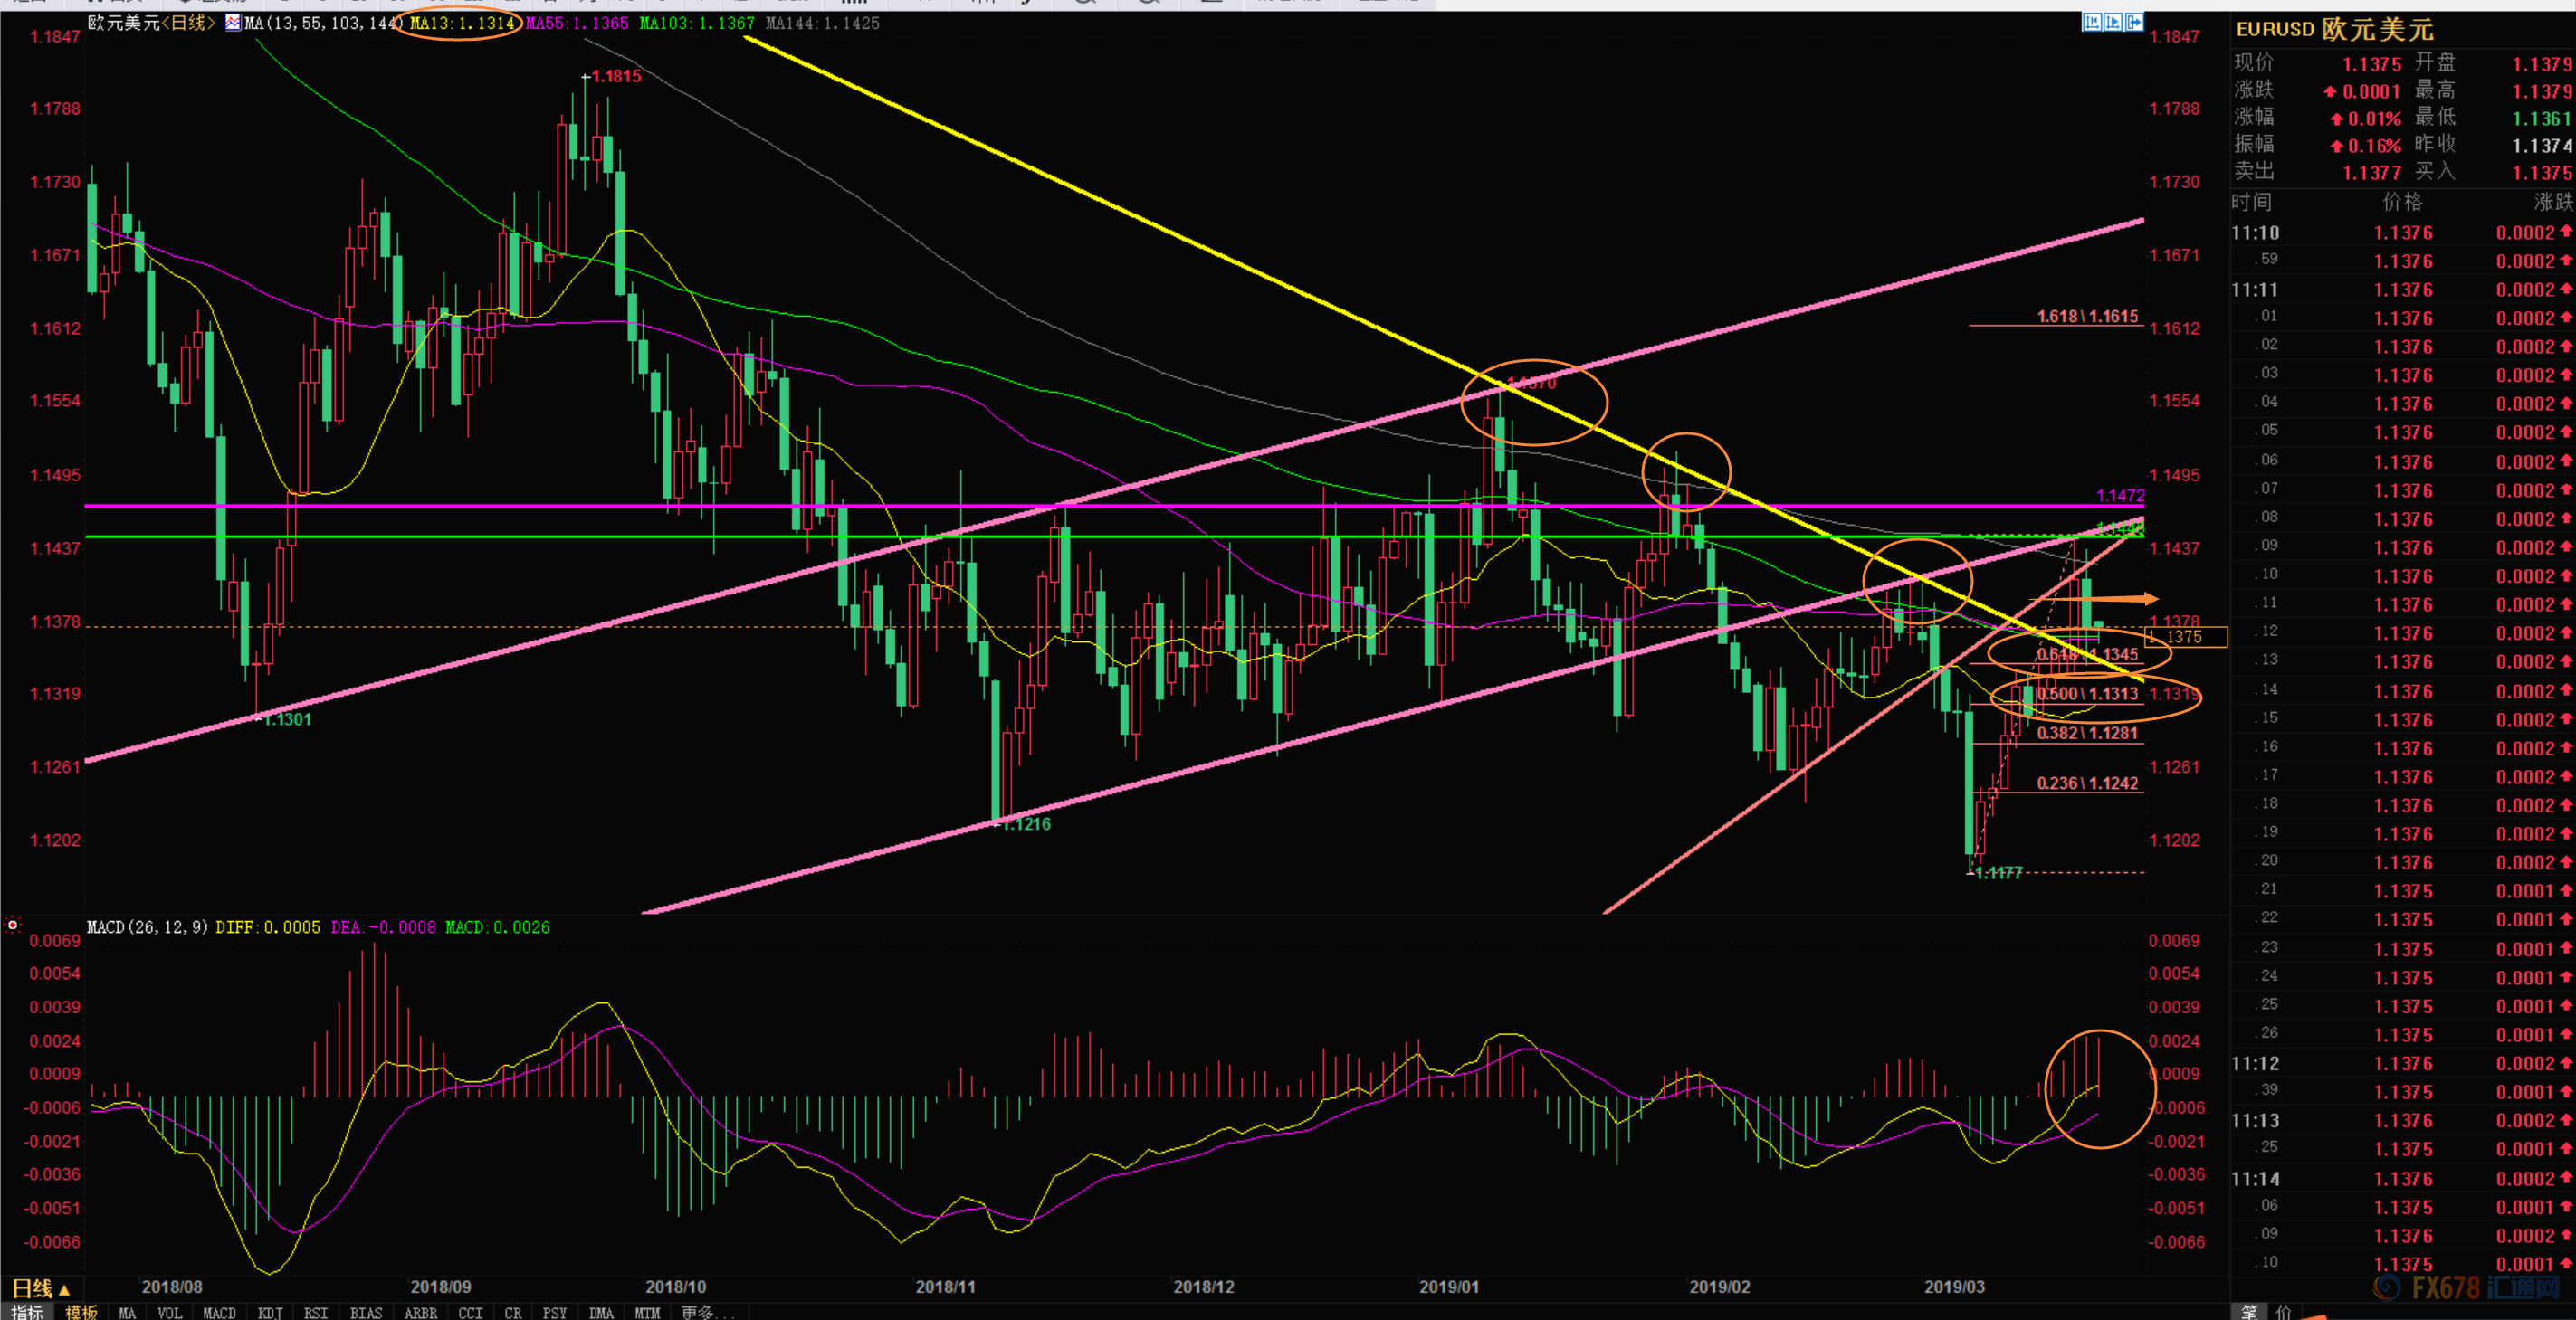This screenshot has width=2576, height=1320.
Task: Click the 2019/01 date axis label
Action: [1449, 1286]
